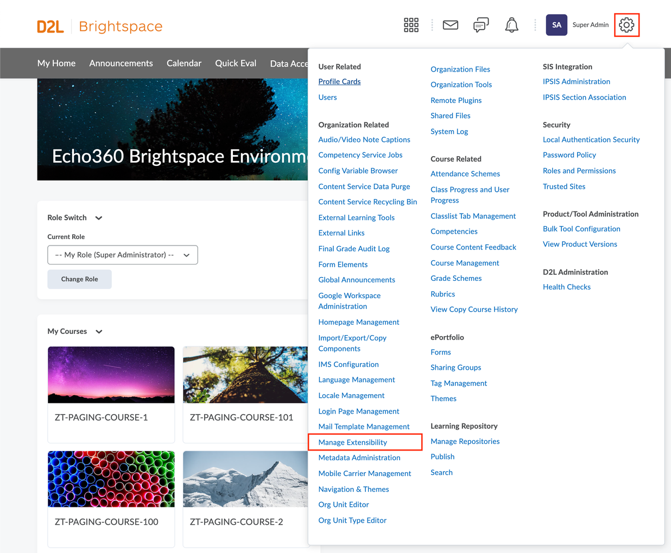The image size is (671, 553).
Task: Open IMS Configuration
Action: (x=349, y=365)
